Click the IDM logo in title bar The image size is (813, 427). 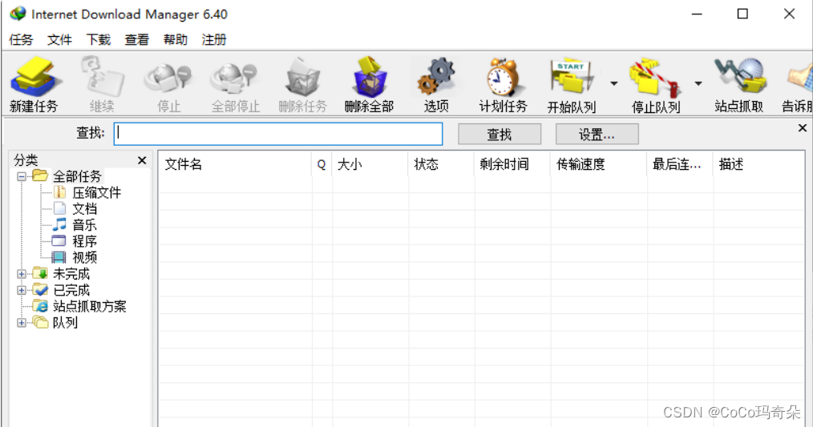18,14
